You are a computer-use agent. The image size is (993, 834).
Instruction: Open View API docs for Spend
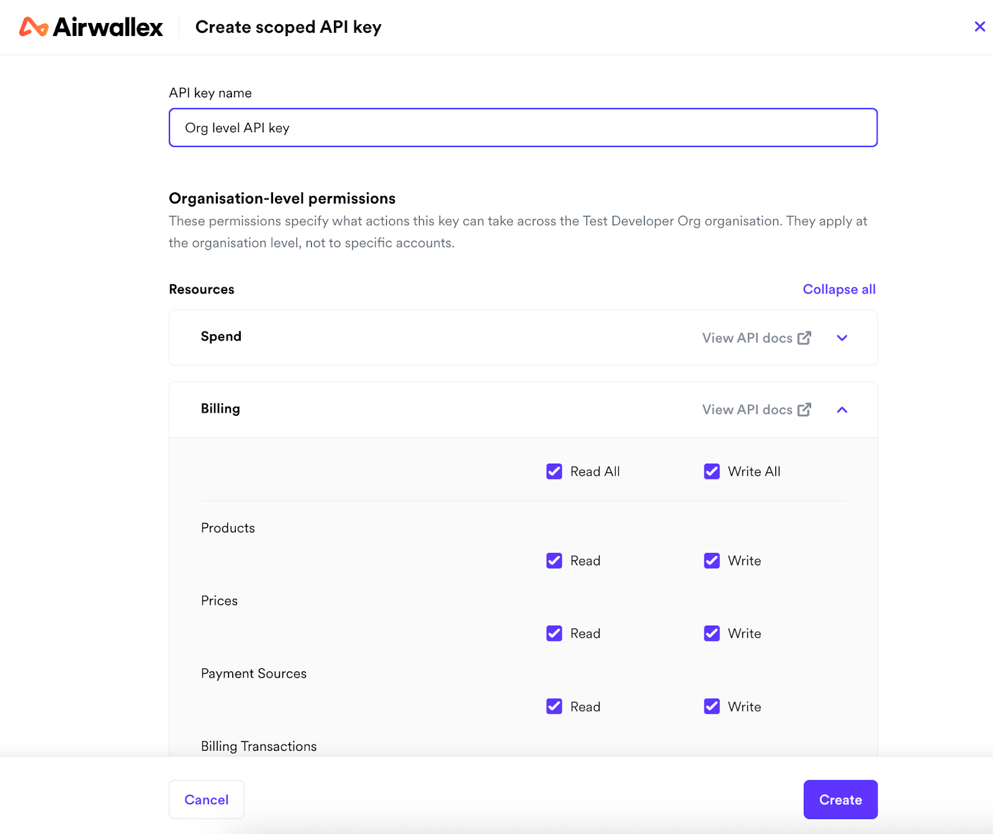click(747, 338)
